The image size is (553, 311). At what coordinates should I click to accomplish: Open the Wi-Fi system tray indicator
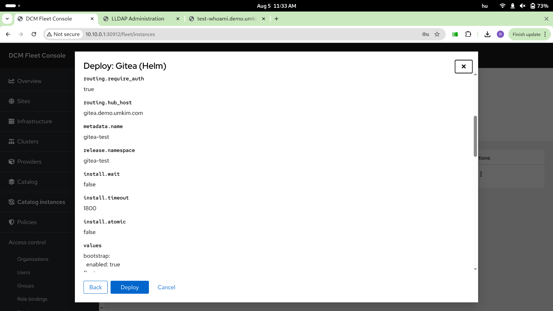[502, 6]
